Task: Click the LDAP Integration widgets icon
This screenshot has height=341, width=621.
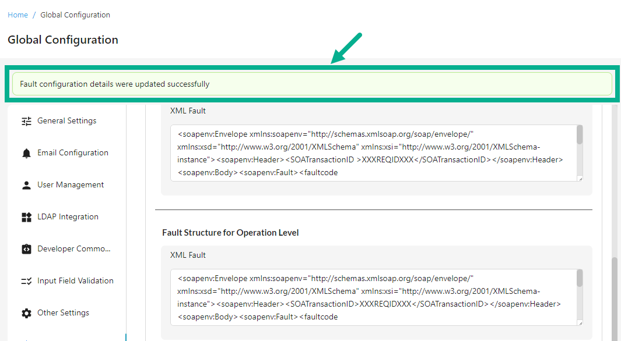Action: 26,217
